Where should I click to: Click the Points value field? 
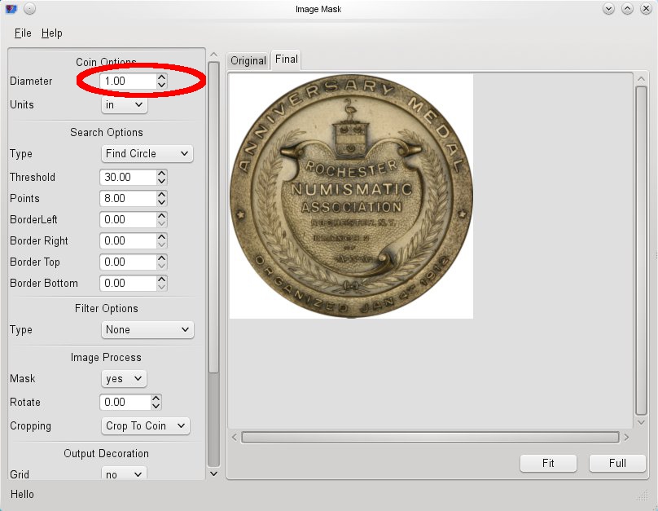[x=128, y=198]
